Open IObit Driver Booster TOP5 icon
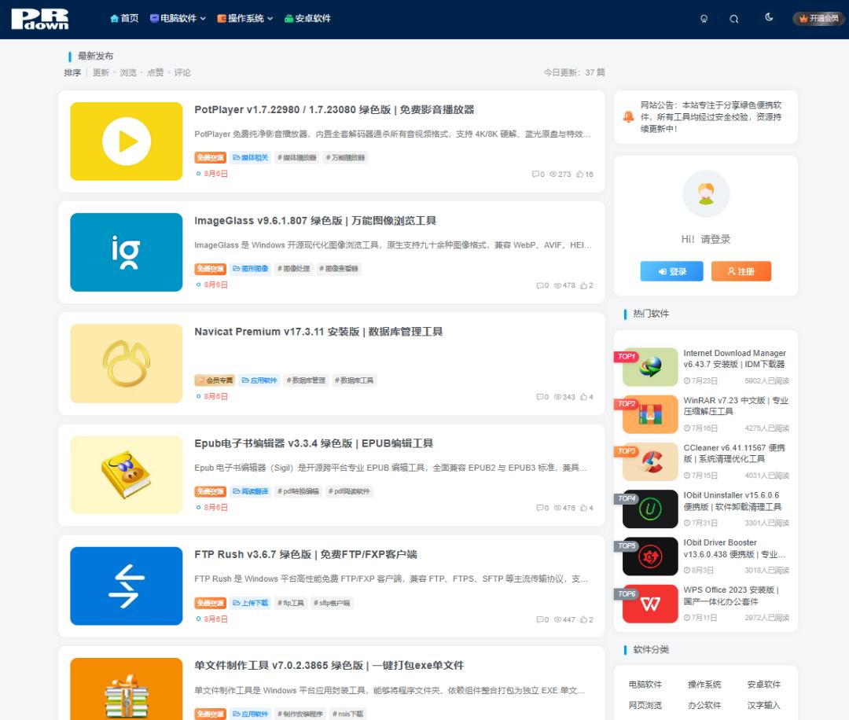Image resolution: width=849 pixels, height=720 pixels. coord(650,557)
